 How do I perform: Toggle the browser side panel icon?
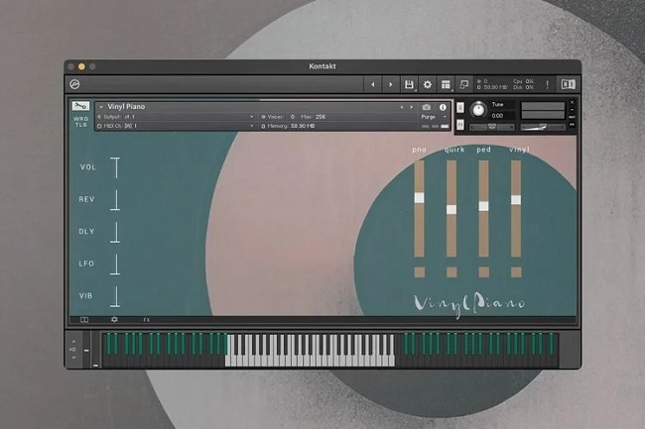point(568,84)
